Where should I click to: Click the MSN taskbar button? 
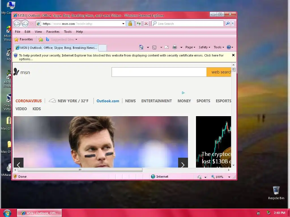click(39, 213)
